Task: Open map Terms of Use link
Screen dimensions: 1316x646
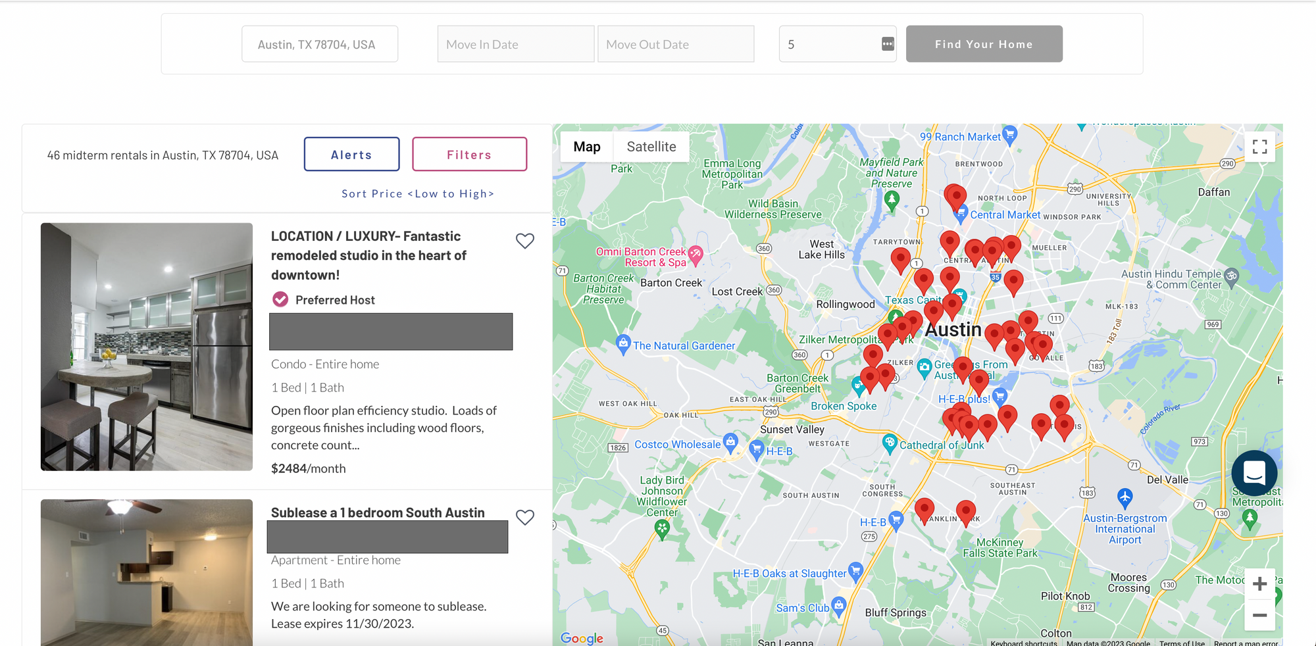Action: tap(1182, 643)
